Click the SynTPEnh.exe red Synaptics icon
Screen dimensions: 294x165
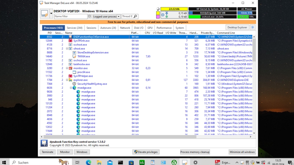click(70, 41)
